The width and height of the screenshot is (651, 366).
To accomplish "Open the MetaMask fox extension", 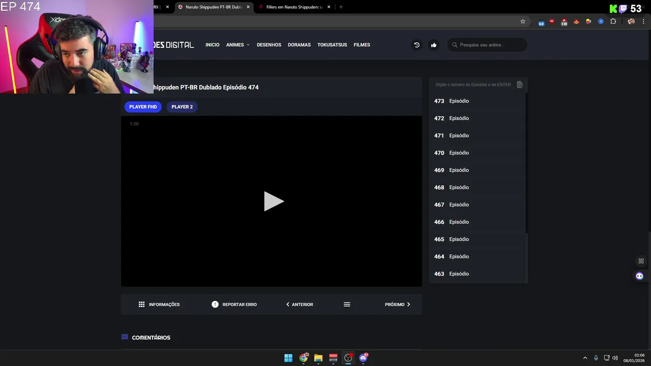I will click(576, 21).
